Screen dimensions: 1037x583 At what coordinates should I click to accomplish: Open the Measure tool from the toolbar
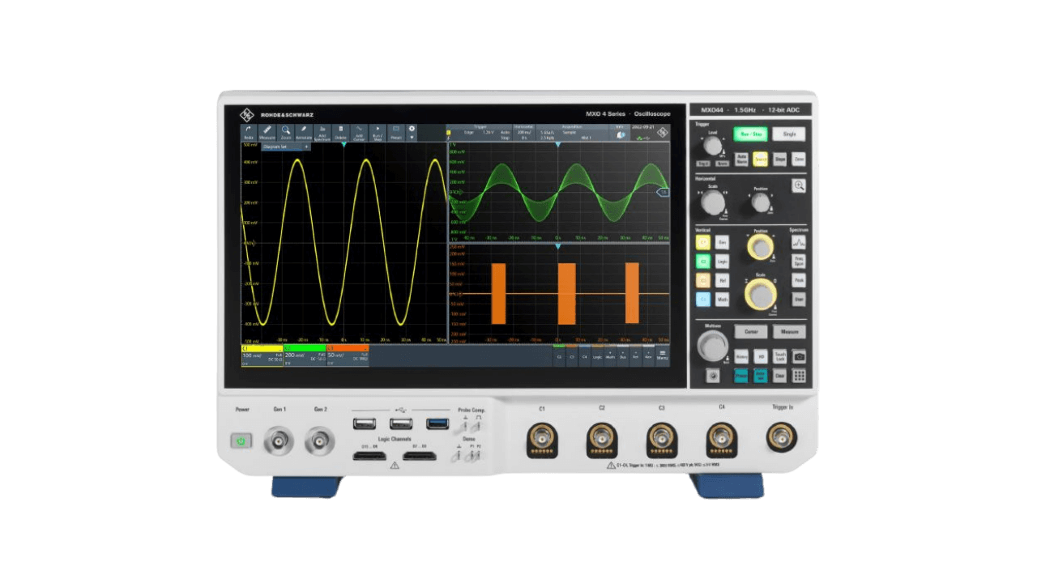pyautogui.click(x=267, y=134)
